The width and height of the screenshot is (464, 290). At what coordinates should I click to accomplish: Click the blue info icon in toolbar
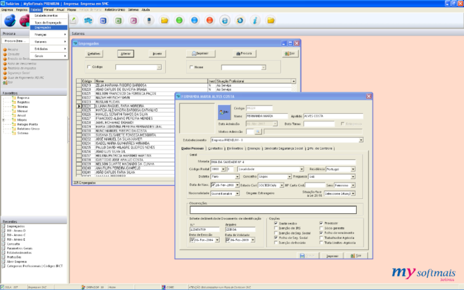[x=255, y=21]
